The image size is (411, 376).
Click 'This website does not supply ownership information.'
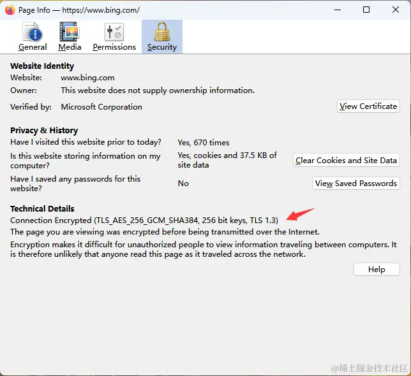(x=158, y=90)
